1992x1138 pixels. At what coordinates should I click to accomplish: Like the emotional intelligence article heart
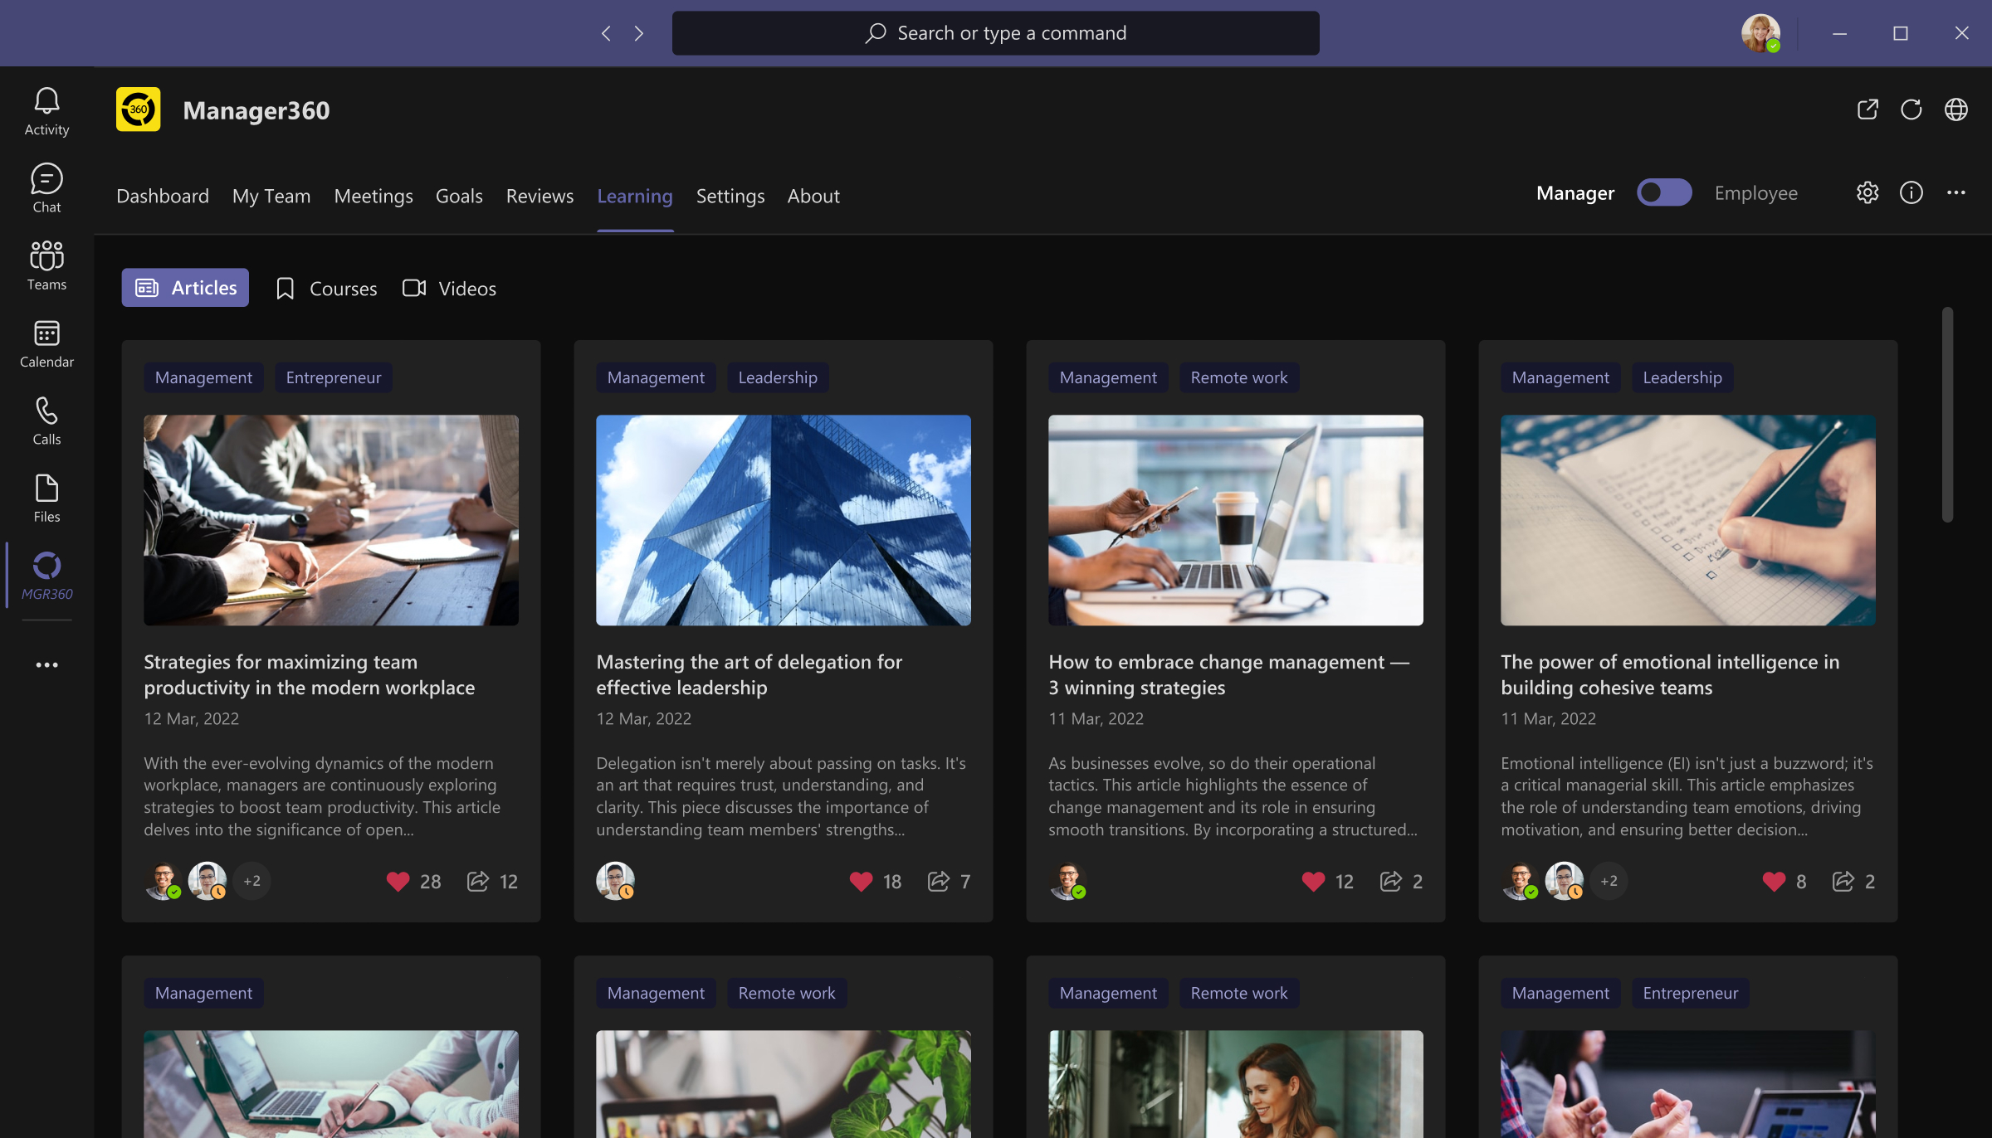coord(1774,881)
